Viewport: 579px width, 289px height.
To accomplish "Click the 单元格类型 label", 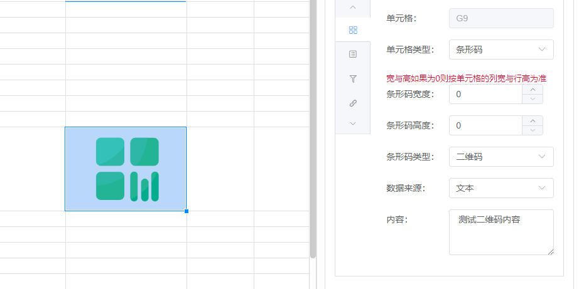I will point(410,50).
